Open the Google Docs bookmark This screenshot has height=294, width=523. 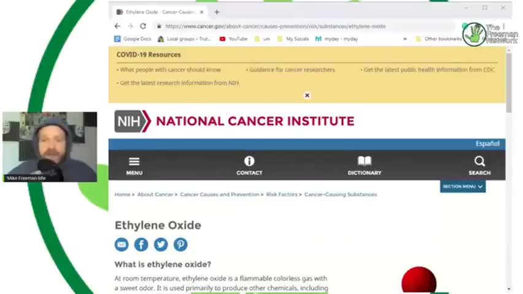(133, 39)
